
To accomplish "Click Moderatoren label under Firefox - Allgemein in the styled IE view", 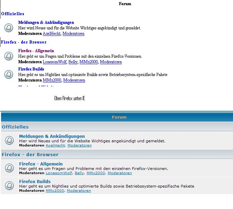I will point(32,173).
